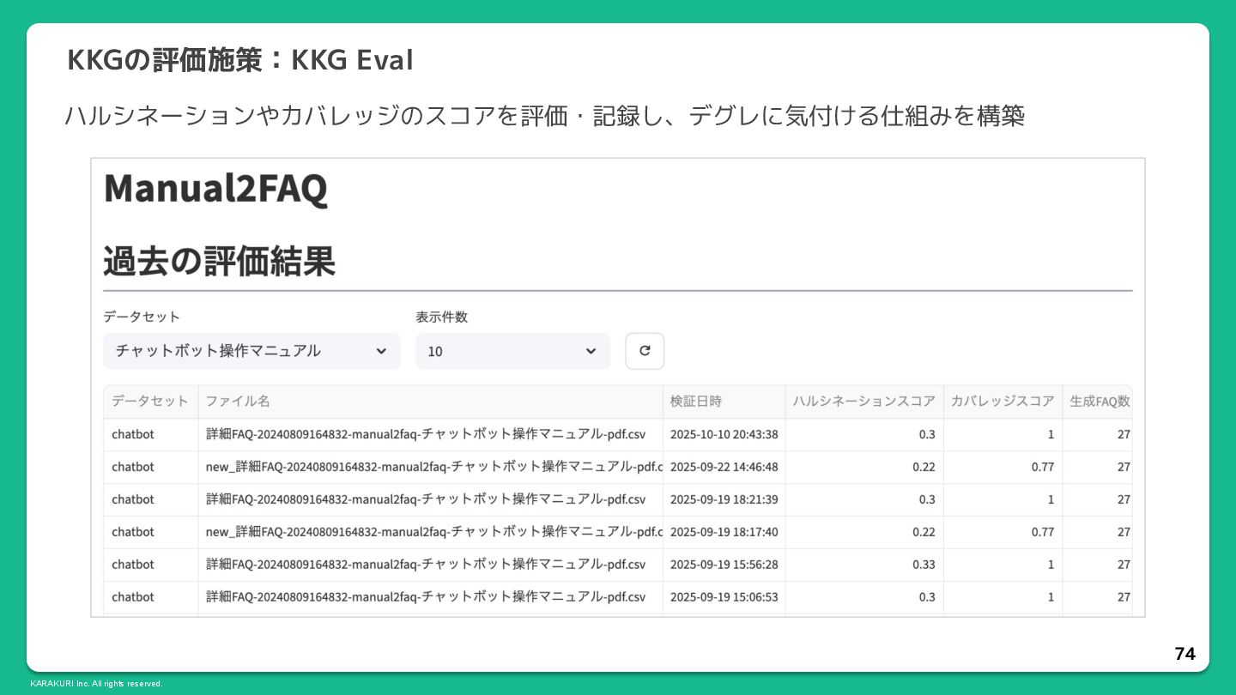Click the ファイル名 column header
This screenshot has width=1236, height=695.
(430, 402)
